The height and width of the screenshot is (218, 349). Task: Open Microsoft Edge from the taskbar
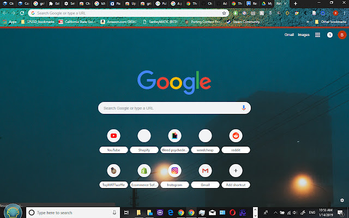coord(171,213)
